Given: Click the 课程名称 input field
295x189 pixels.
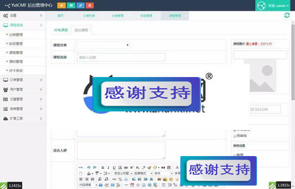Looking at the screenshot, I should pos(121,57).
